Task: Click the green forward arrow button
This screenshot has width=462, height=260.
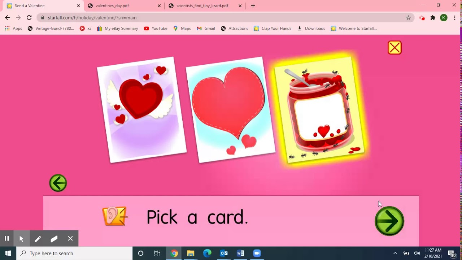Action: (x=389, y=221)
